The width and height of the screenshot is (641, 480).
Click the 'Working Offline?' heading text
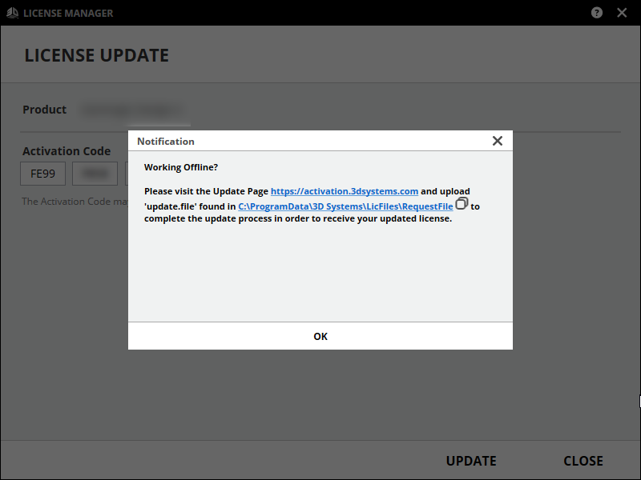point(181,167)
